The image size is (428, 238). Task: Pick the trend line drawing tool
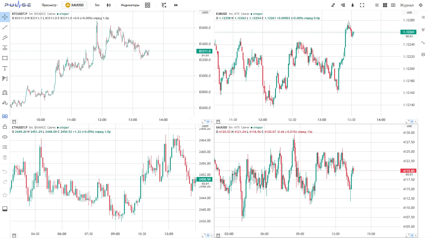(x=5, y=27)
